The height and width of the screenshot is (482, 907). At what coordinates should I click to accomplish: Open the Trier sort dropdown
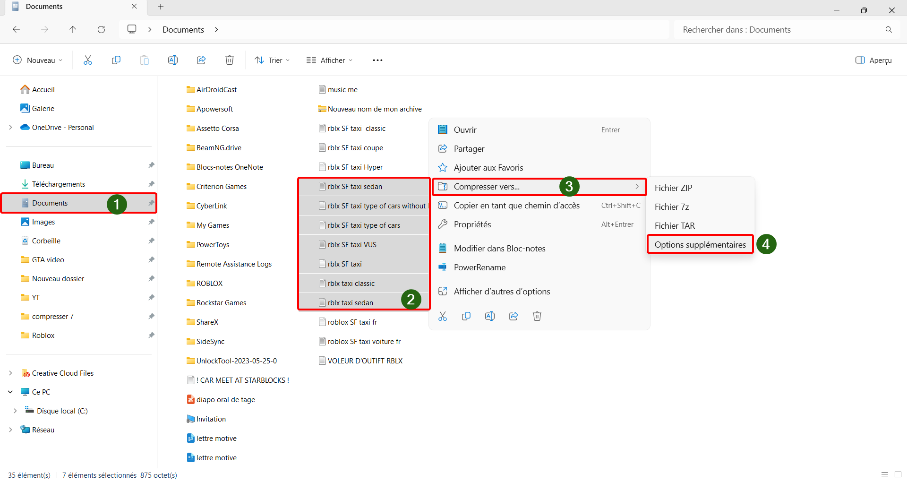272,60
